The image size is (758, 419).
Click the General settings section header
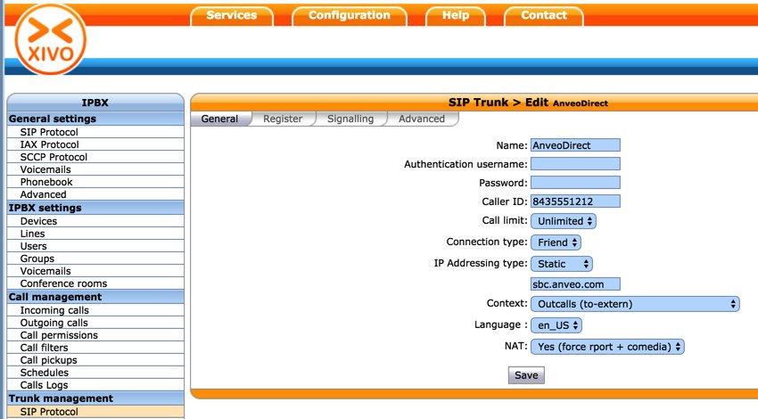click(95, 119)
